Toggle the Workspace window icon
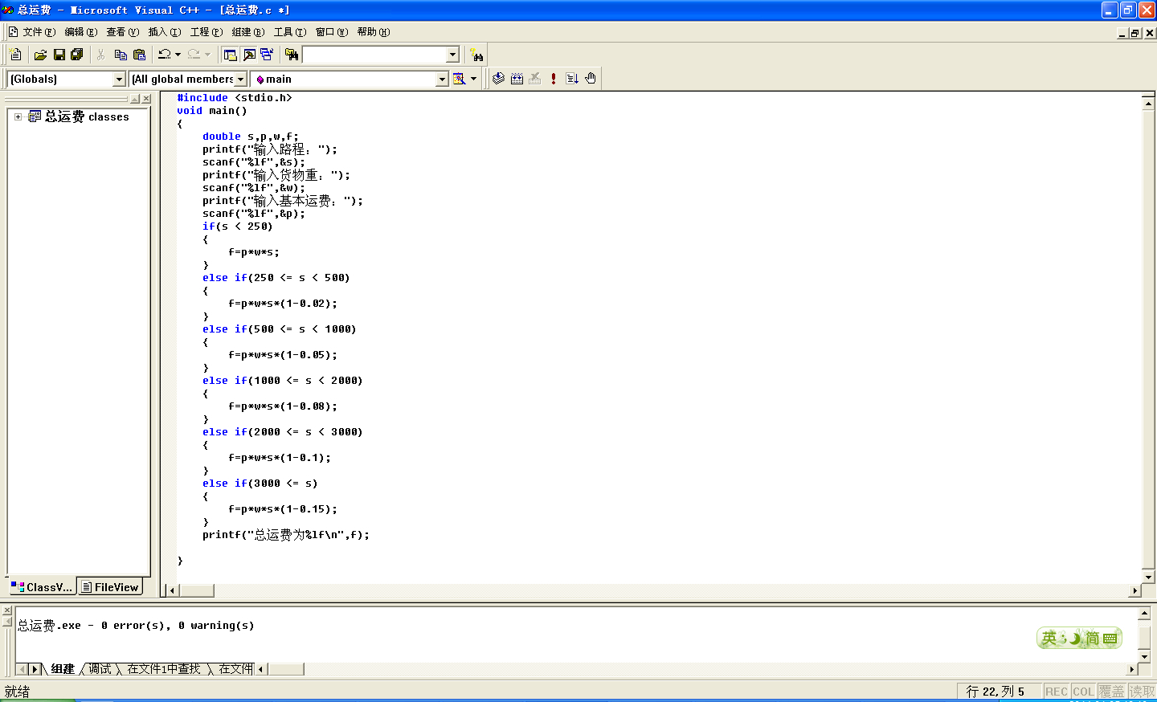The width and height of the screenshot is (1157, 702). tap(231, 55)
